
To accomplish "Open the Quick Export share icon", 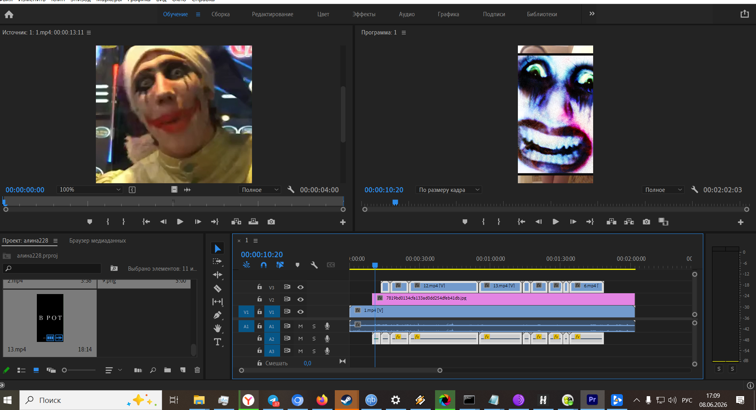I will 745,14.
